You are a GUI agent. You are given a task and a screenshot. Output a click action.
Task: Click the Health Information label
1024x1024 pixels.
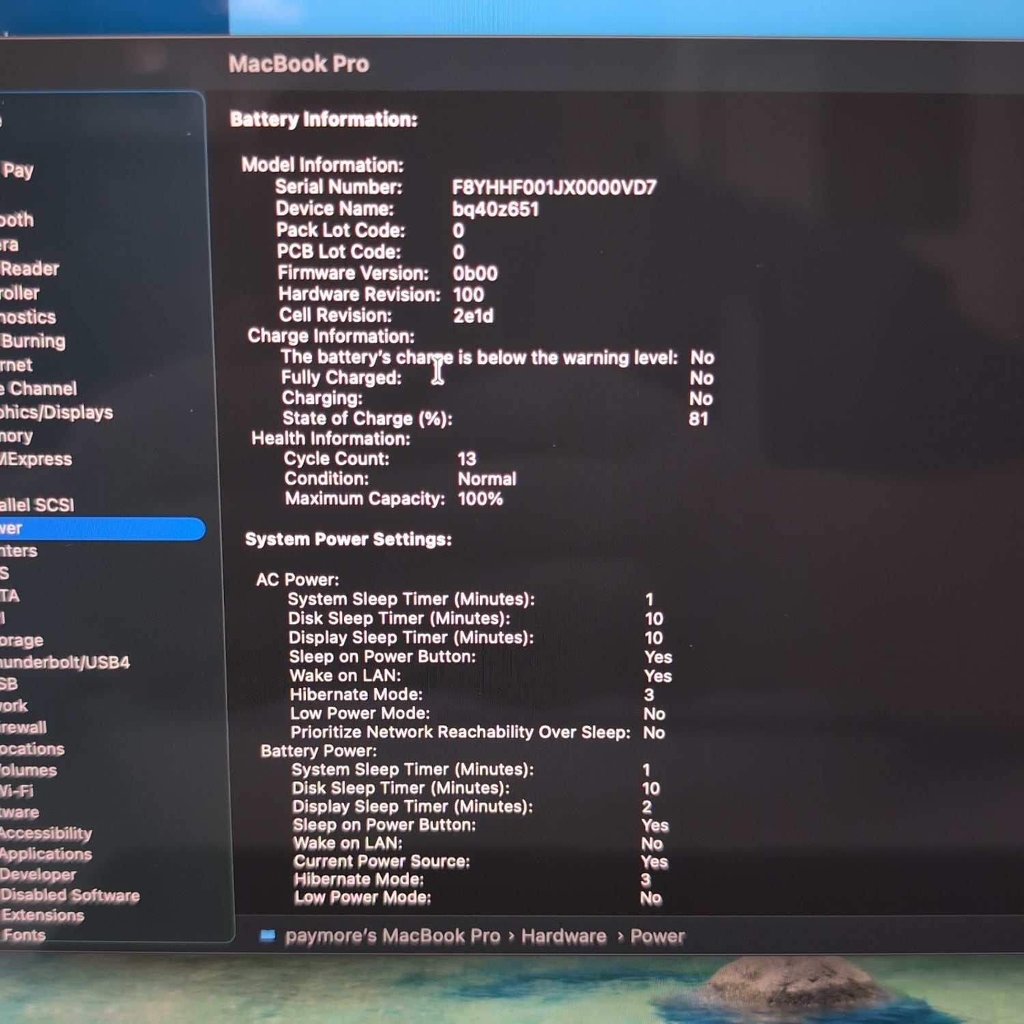(x=331, y=439)
